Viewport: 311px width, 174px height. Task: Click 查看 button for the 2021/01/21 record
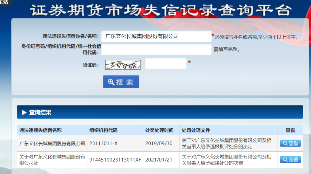[290, 160]
